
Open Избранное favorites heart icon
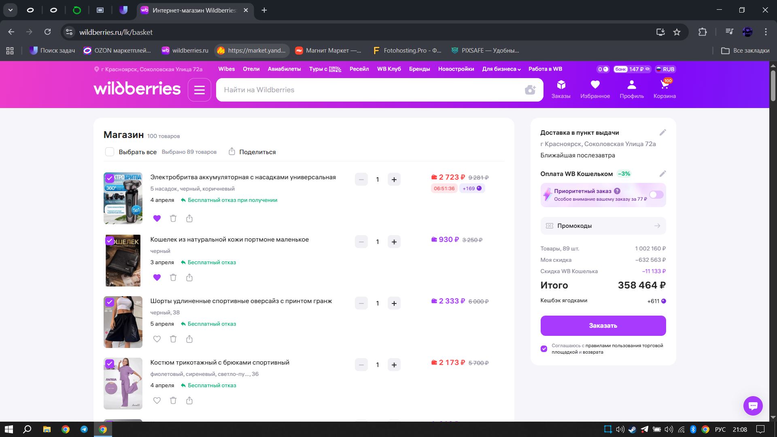pyautogui.click(x=594, y=89)
